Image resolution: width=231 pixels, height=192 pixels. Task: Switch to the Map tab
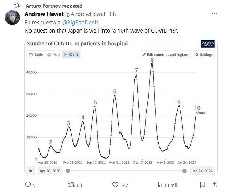coord(54,55)
